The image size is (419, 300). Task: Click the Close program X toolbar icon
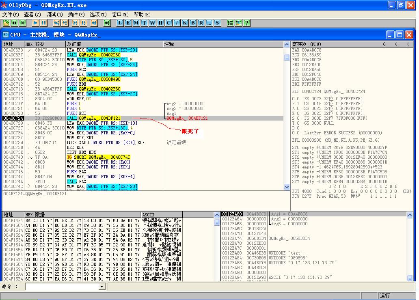[x=23, y=23]
